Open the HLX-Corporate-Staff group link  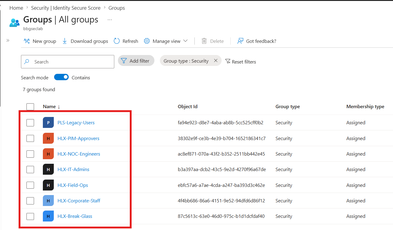click(79, 201)
